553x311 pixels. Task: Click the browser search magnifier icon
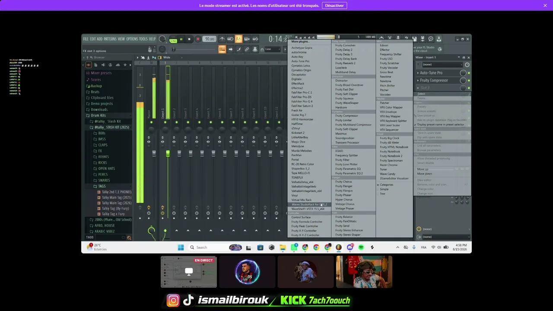pos(129,238)
